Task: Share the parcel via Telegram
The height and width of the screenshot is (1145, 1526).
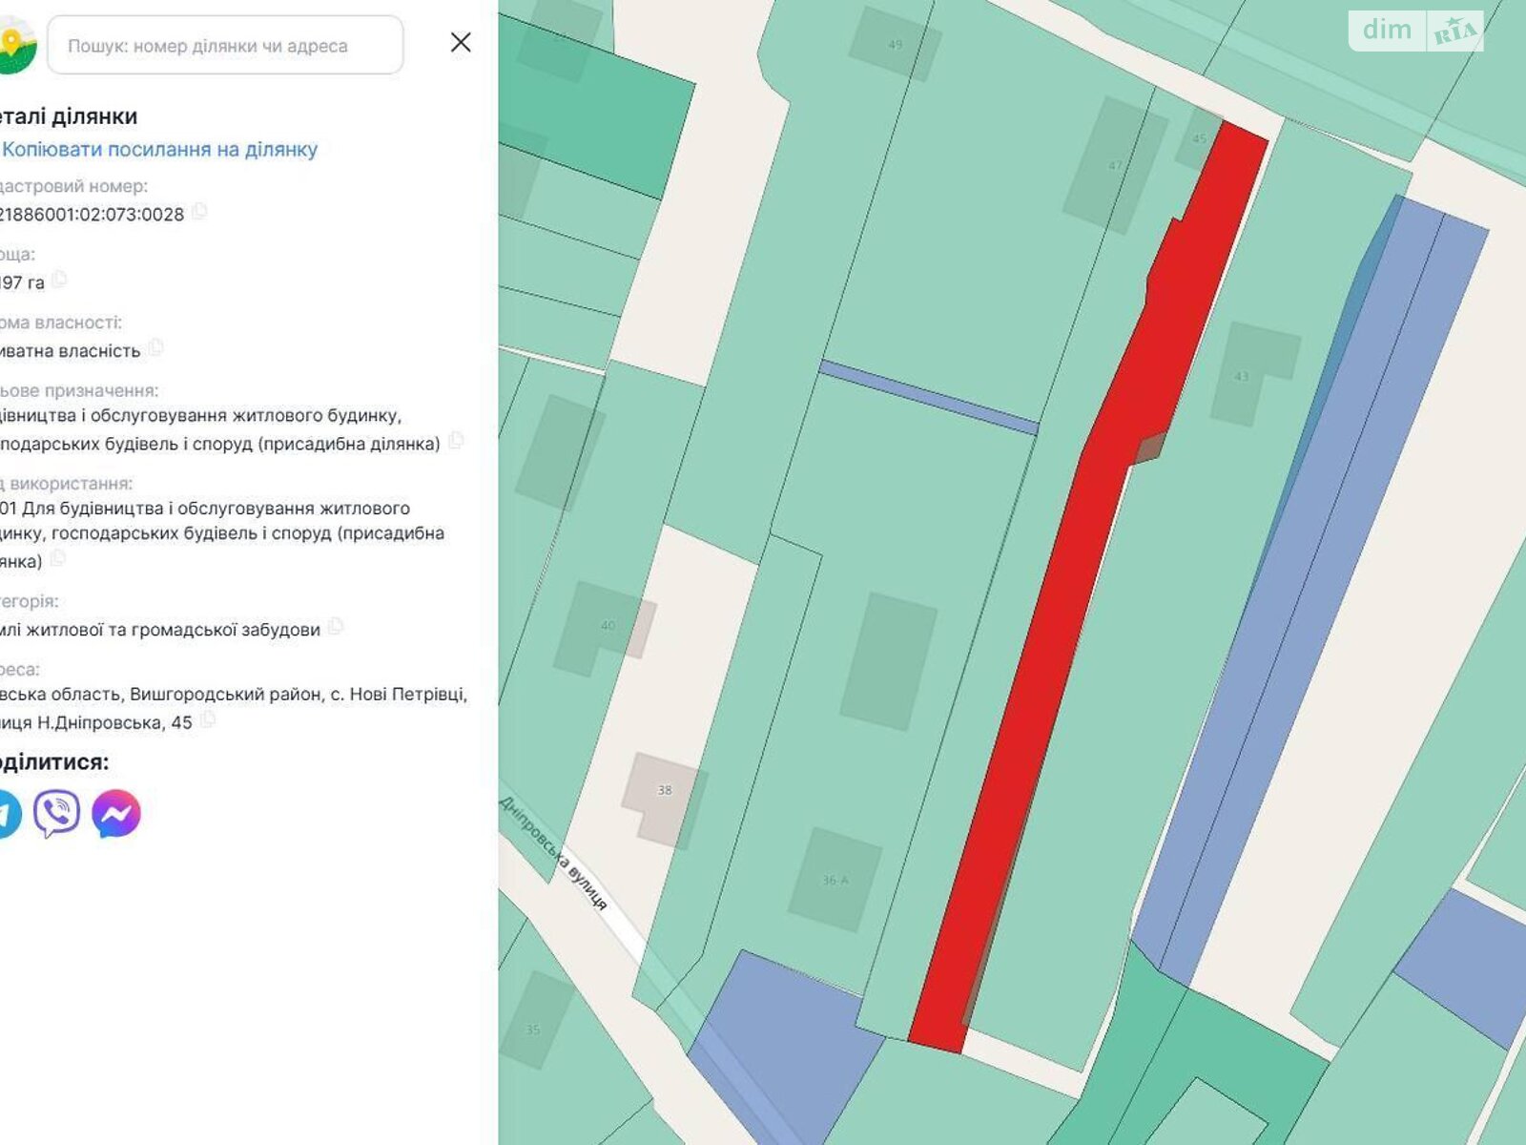Action: point(6,814)
